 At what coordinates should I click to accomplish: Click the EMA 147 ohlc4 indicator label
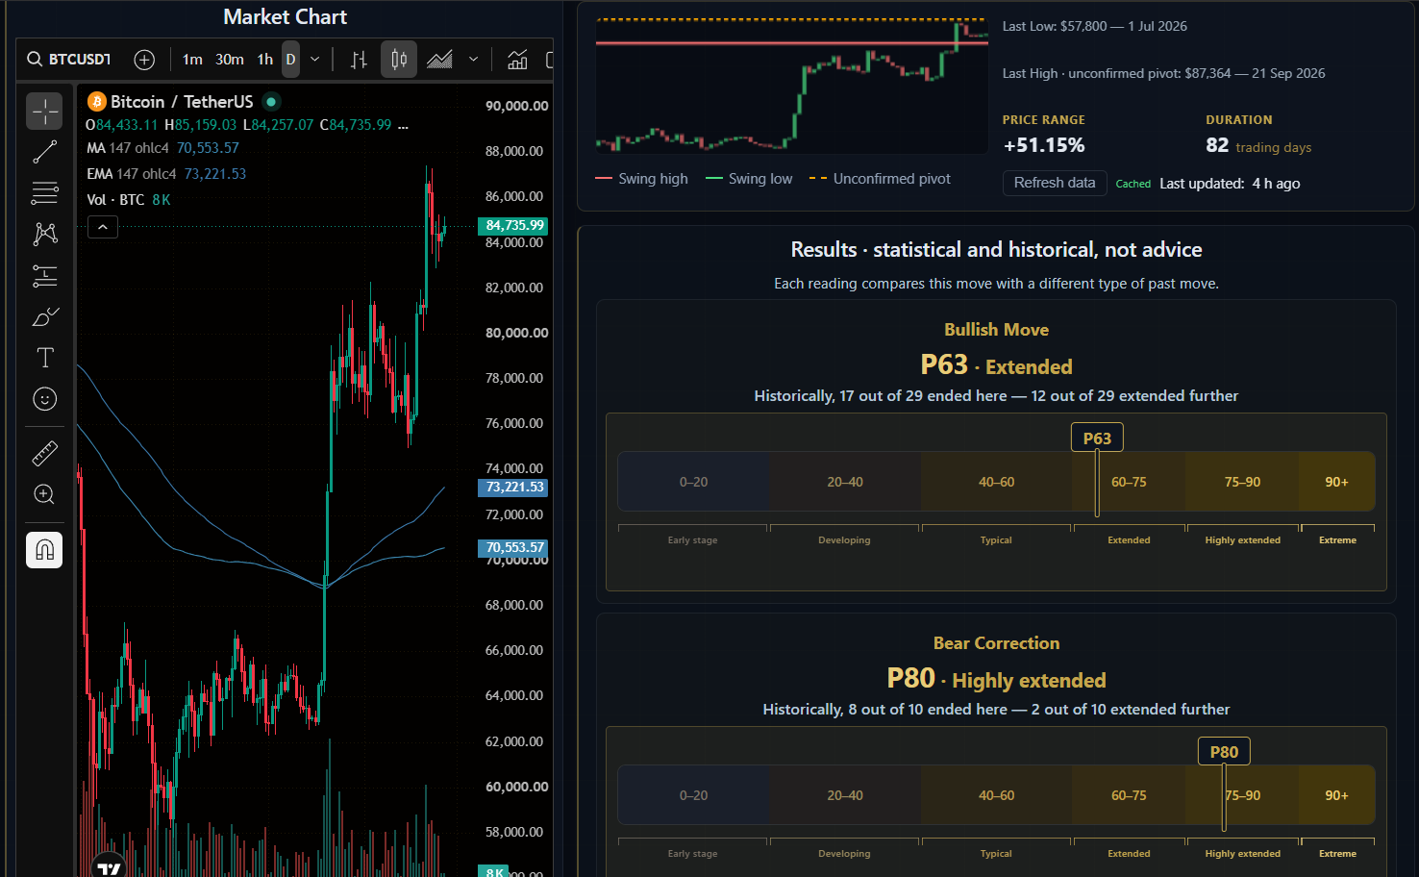click(x=132, y=174)
